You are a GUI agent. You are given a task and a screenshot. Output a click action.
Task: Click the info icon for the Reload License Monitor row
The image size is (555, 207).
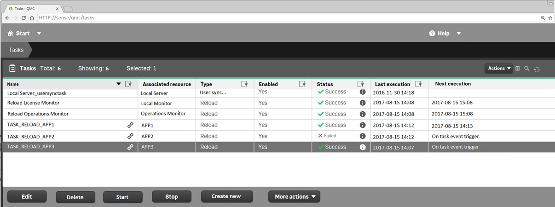(363, 103)
